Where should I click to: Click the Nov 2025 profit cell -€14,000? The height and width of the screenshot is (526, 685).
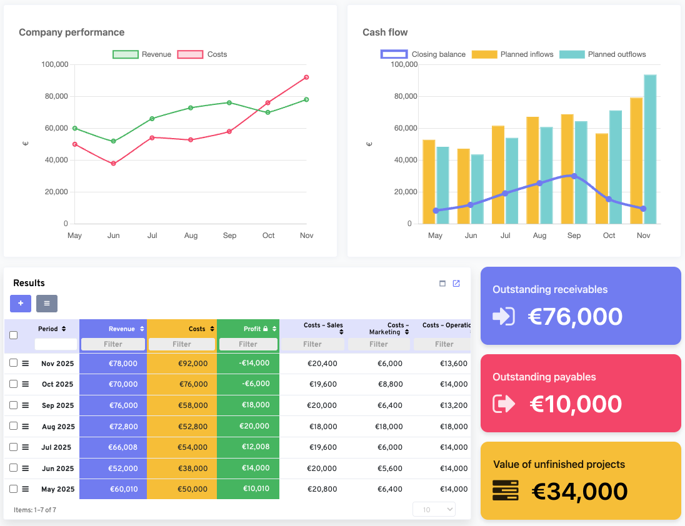[x=248, y=363]
